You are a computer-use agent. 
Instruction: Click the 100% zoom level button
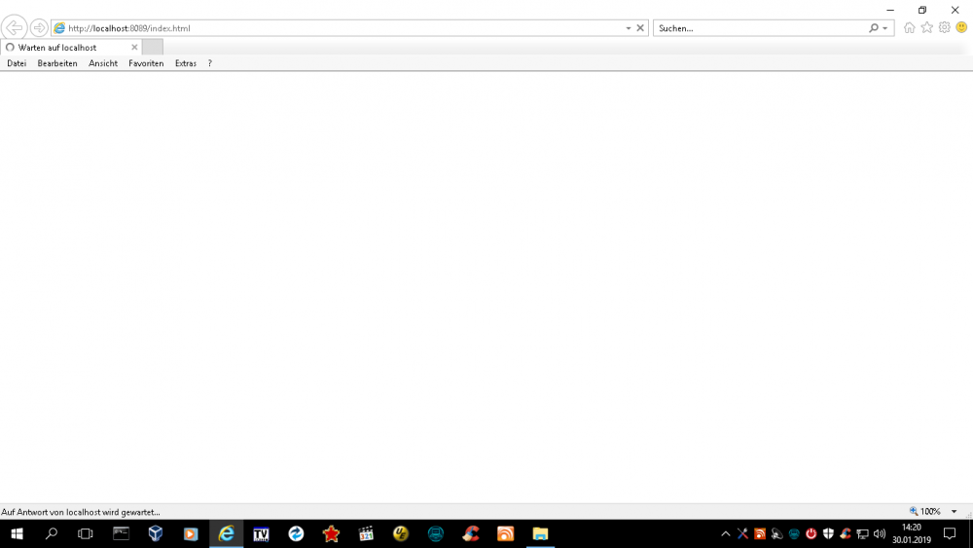click(925, 511)
